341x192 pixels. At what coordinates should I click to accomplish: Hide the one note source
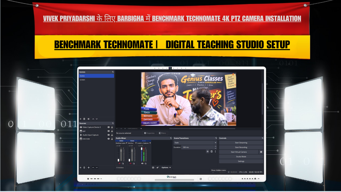point(108,139)
